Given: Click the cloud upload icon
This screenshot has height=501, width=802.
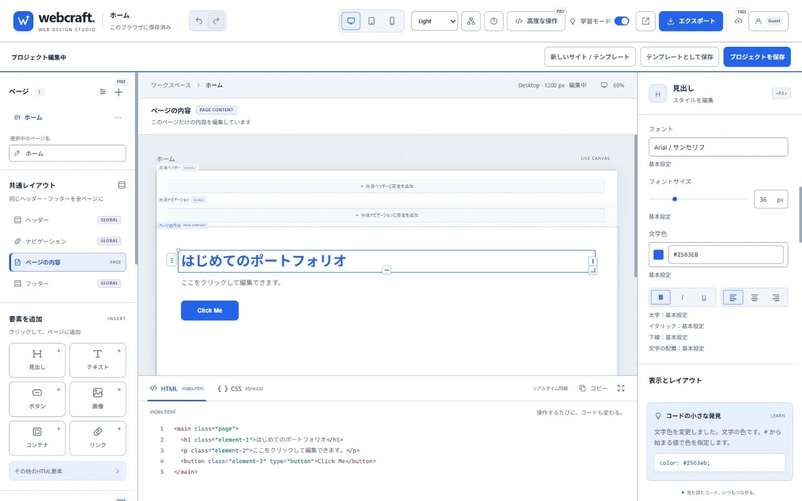Looking at the screenshot, I should click(x=739, y=21).
